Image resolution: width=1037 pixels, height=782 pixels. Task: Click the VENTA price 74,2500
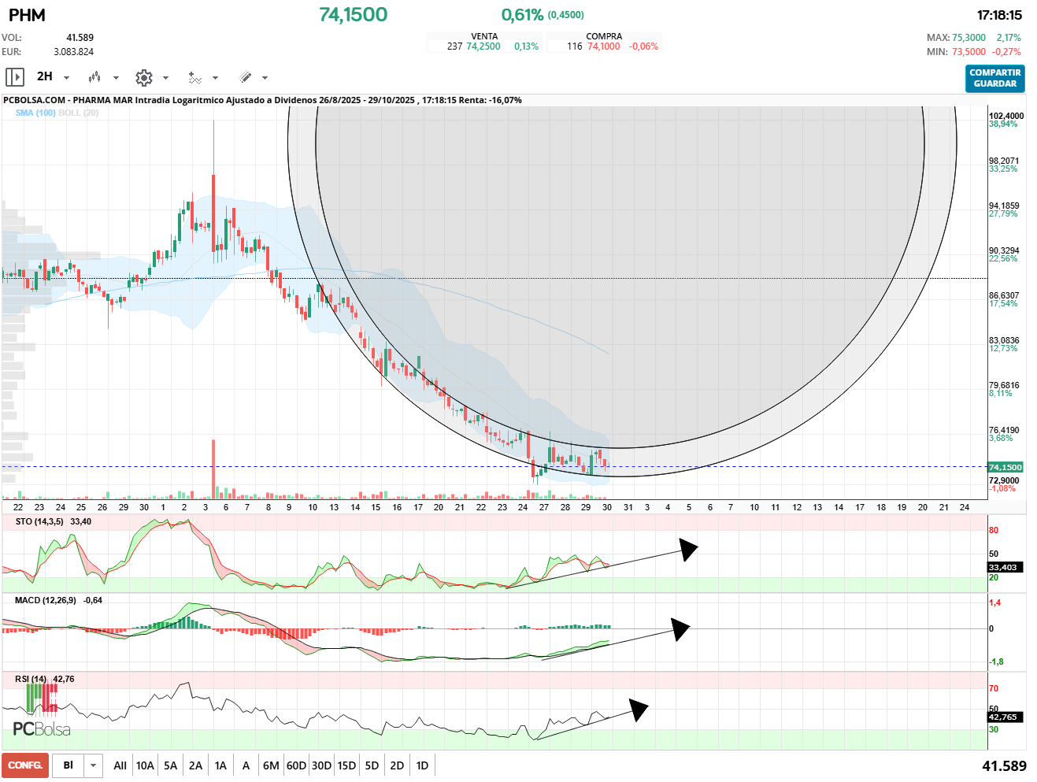[483, 46]
